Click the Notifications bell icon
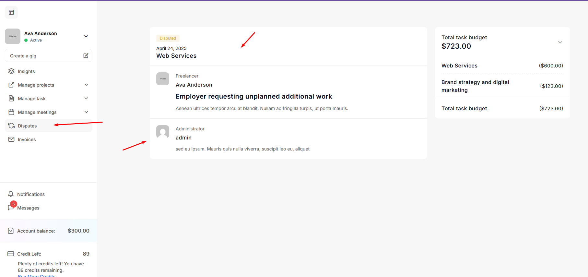 (11, 194)
